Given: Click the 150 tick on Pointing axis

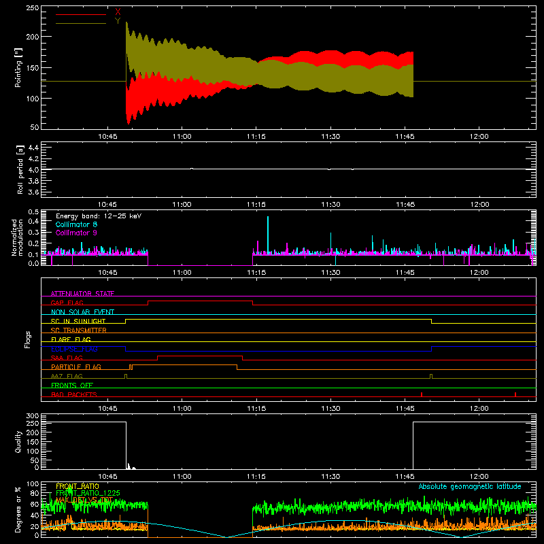Looking at the screenshot, I should [33, 67].
